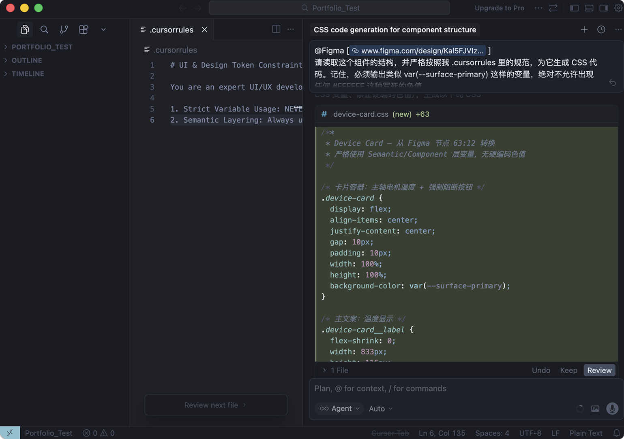Click the Review button
Image resolution: width=624 pixels, height=439 pixels.
point(599,370)
